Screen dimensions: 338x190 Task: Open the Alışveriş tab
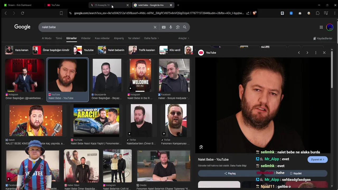pos(119,38)
